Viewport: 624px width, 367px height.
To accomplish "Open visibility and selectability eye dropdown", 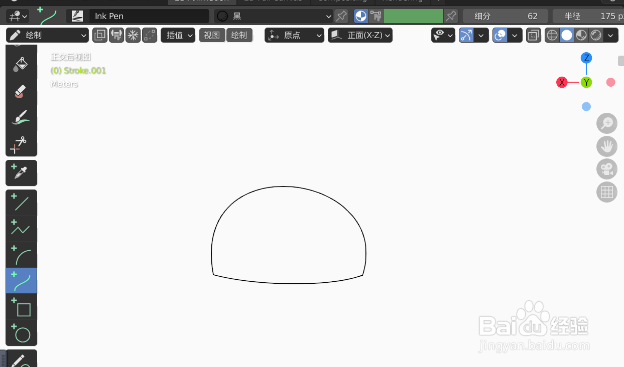I will pyautogui.click(x=443, y=35).
